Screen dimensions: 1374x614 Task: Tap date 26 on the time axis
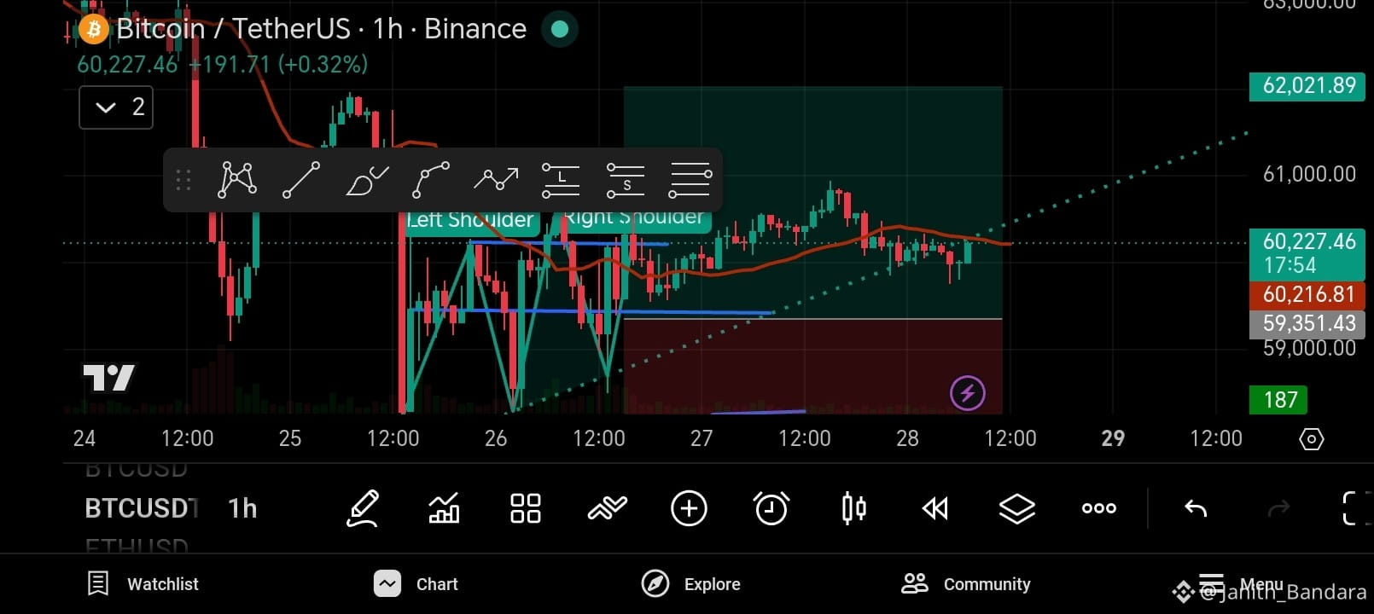tap(496, 439)
